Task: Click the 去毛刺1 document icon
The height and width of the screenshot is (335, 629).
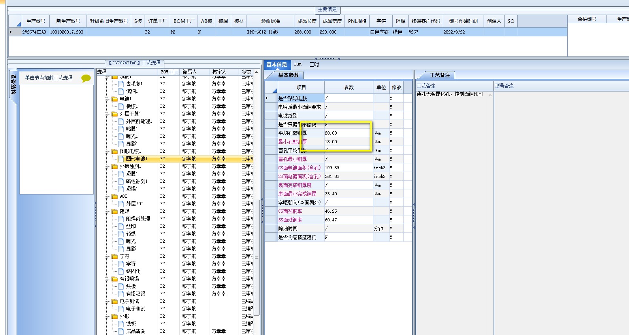Action: click(x=121, y=84)
